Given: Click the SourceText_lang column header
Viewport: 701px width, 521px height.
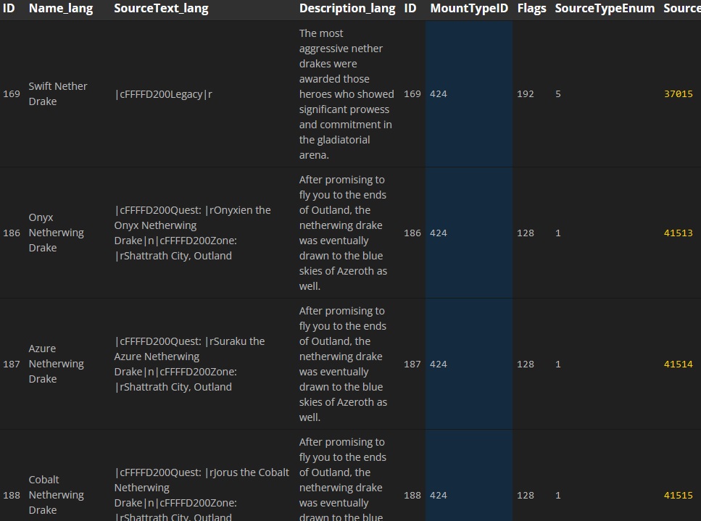Looking at the screenshot, I should coord(161,9).
